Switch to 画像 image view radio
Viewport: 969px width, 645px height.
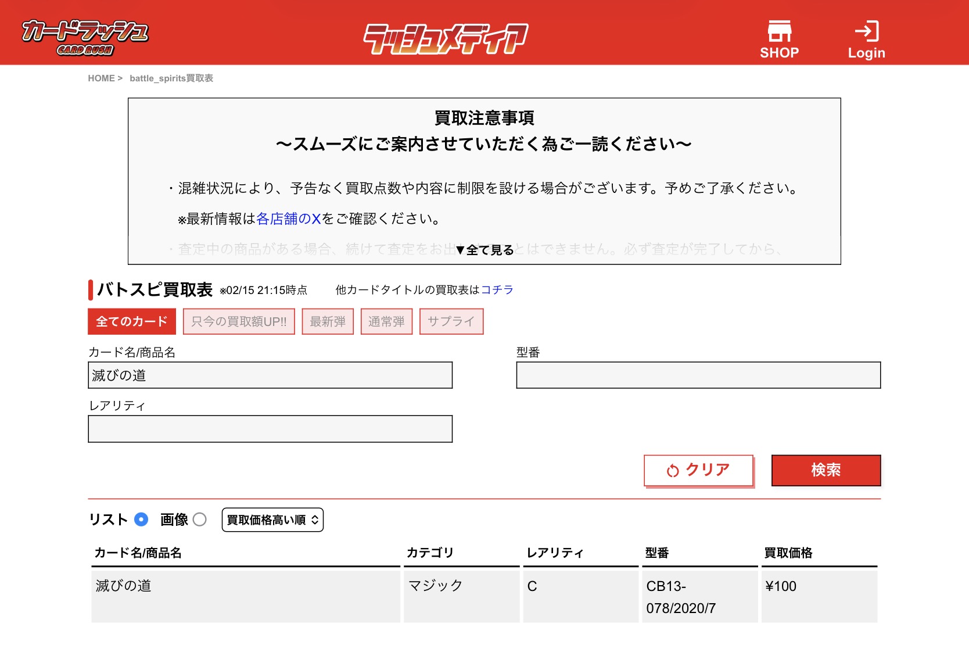click(200, 519)
